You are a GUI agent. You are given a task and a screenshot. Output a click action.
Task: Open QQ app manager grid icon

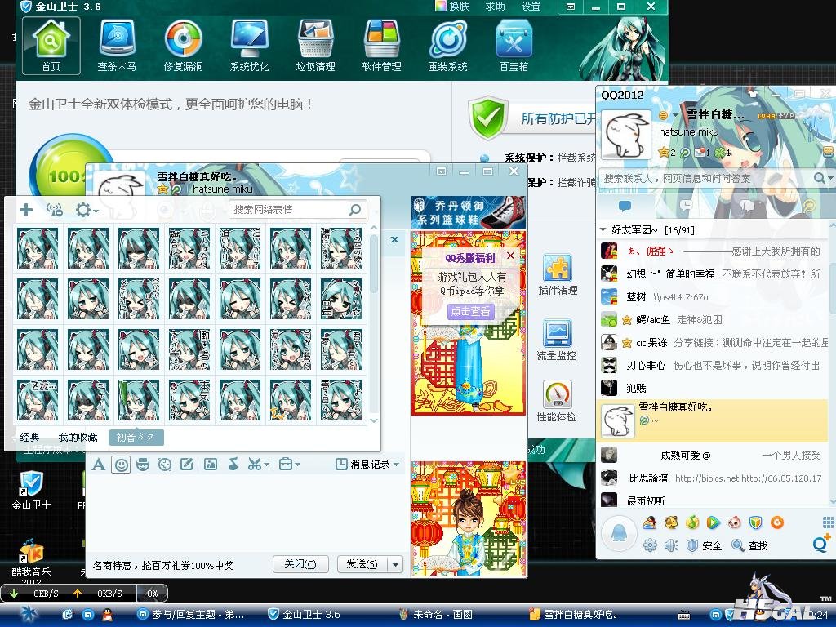tap(828, 522)
